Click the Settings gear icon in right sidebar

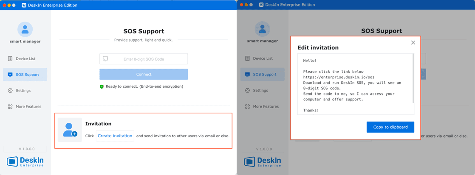pos(248,90)
